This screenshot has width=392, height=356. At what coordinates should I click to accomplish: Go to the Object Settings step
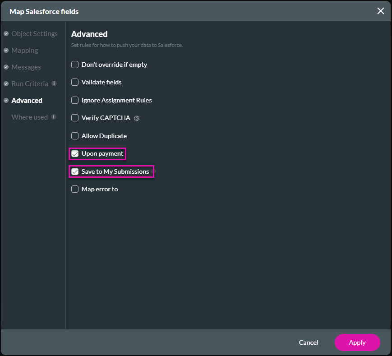click(34, 34)
